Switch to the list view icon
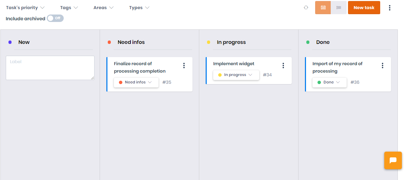 (339, 7)
